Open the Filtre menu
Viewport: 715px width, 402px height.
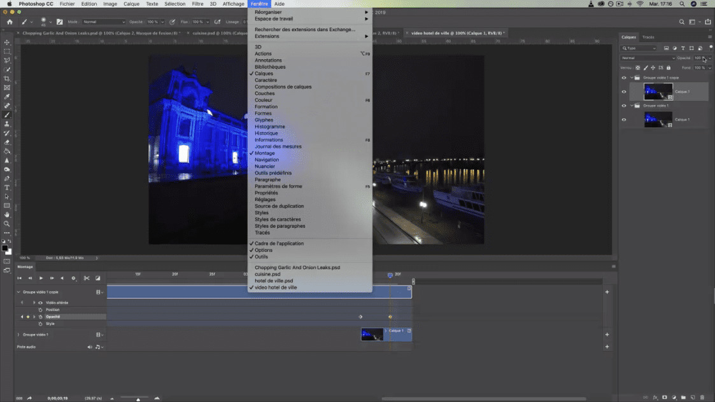coord(195,4)
